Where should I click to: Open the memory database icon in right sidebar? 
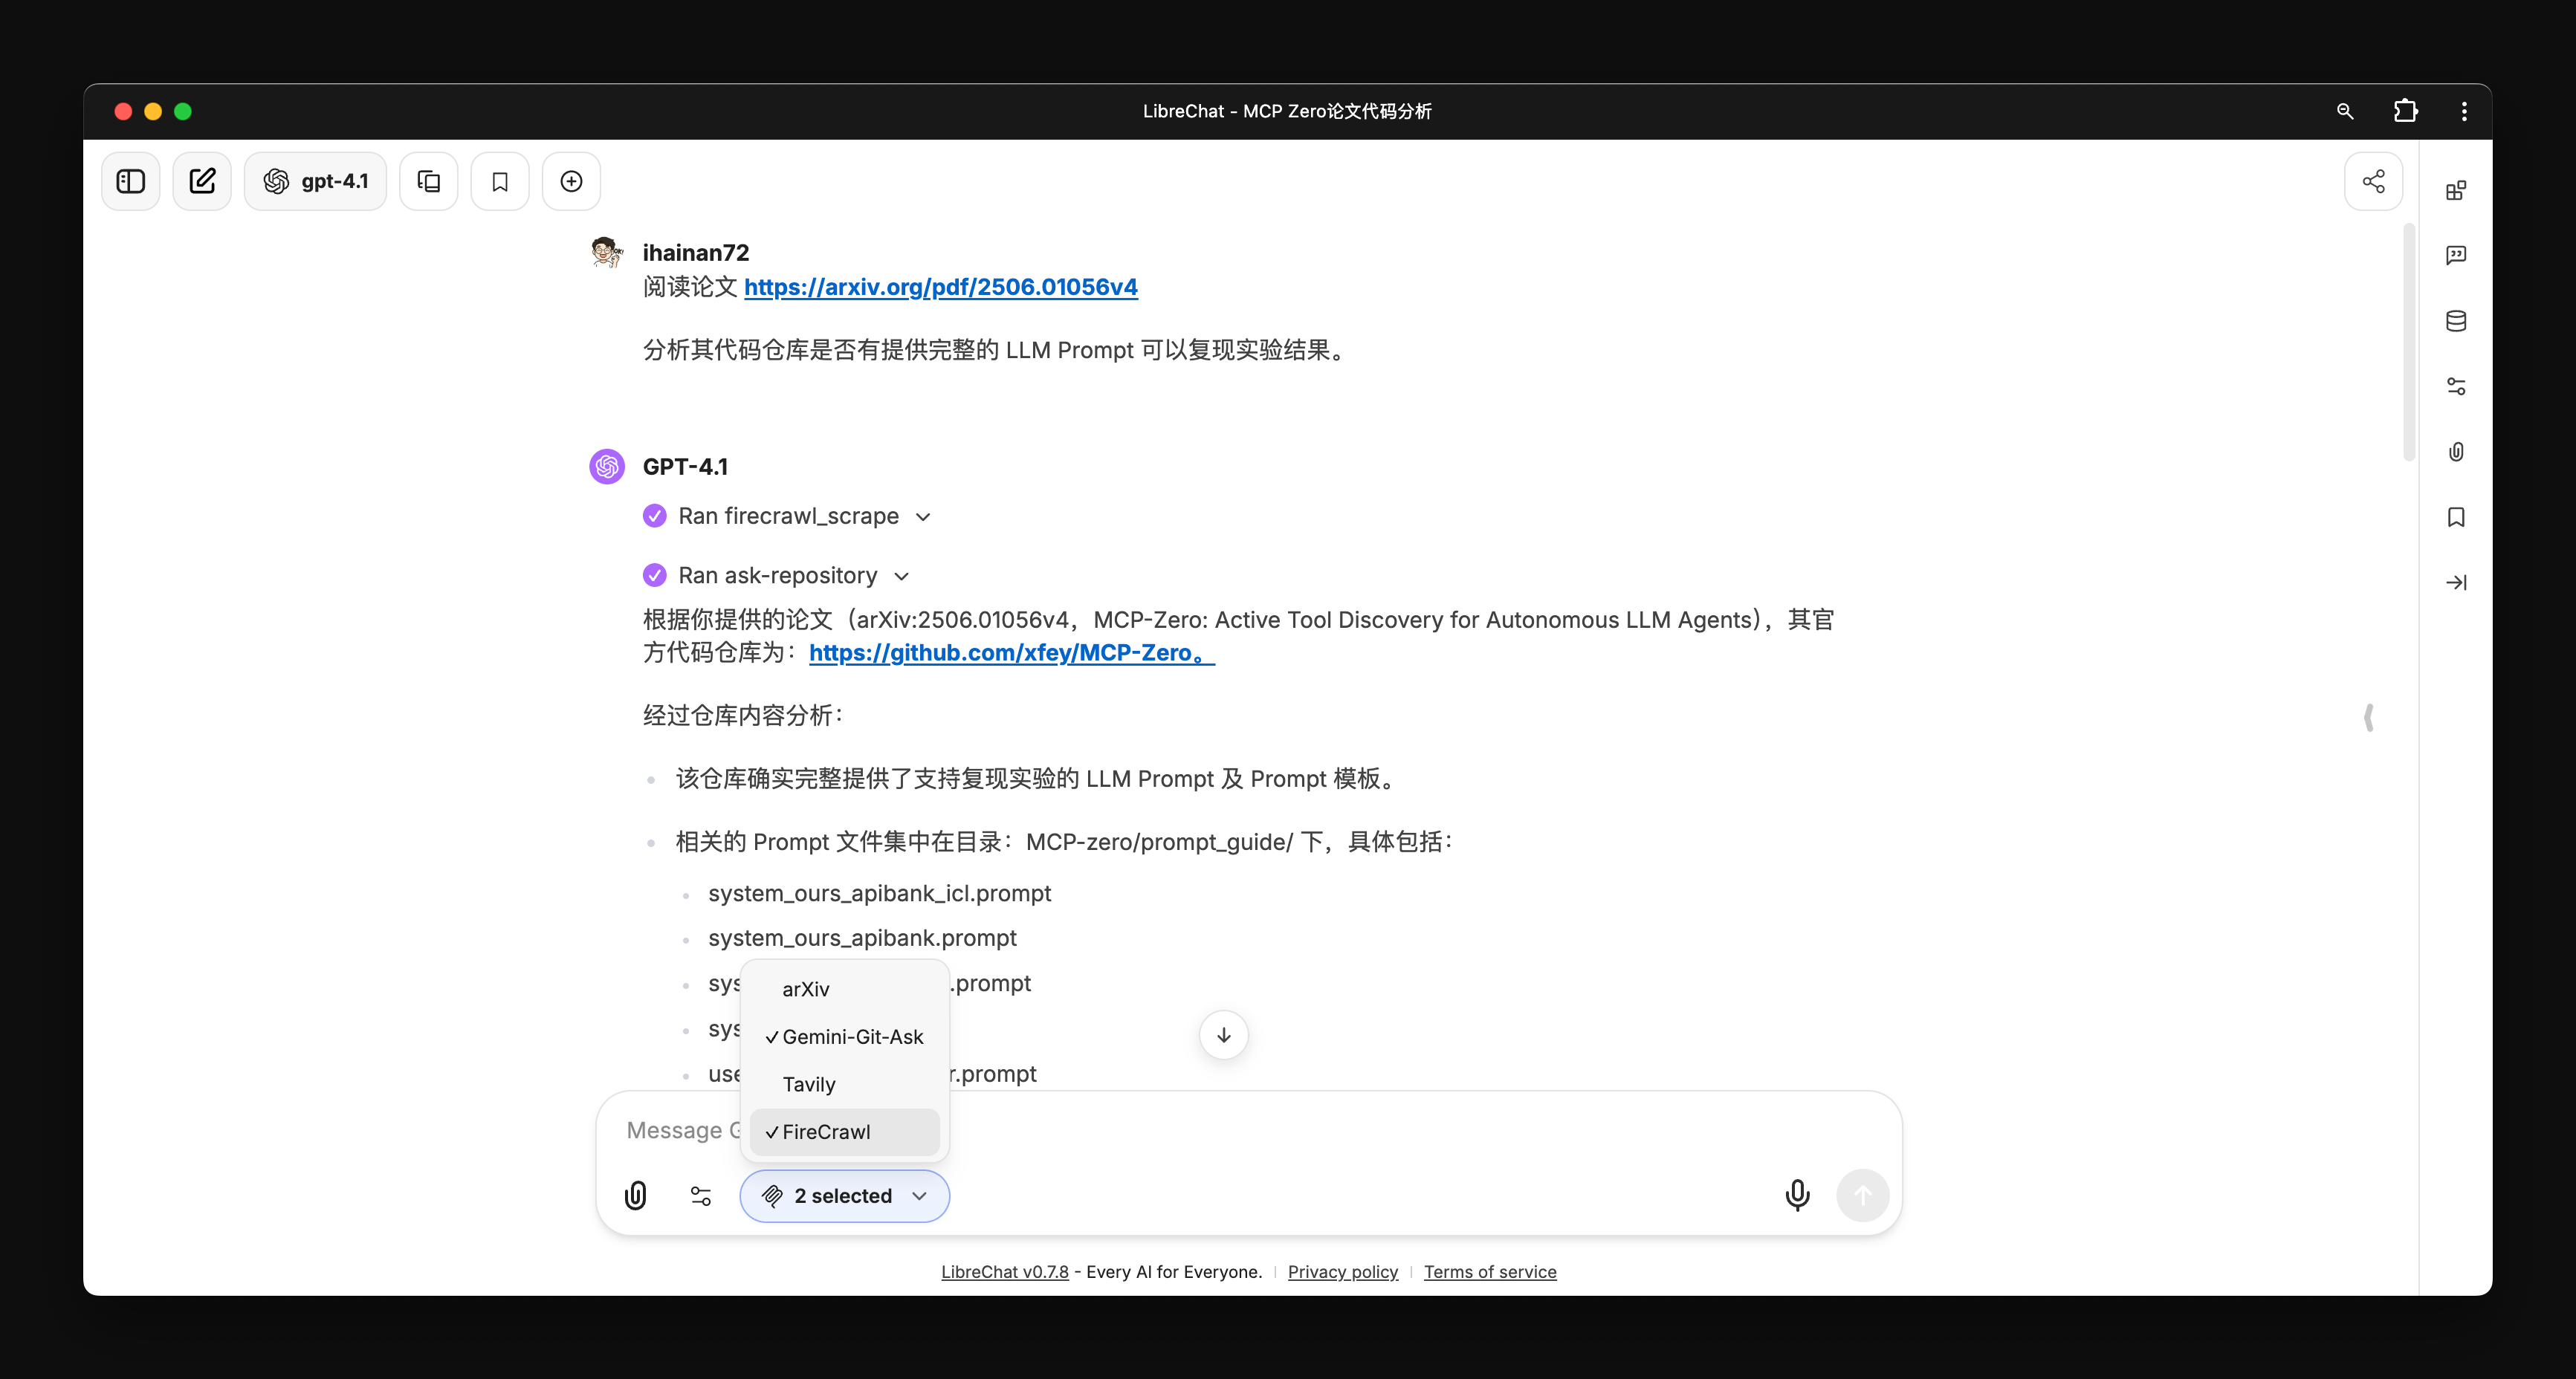pyautogui.click(x=2456, y=321)
